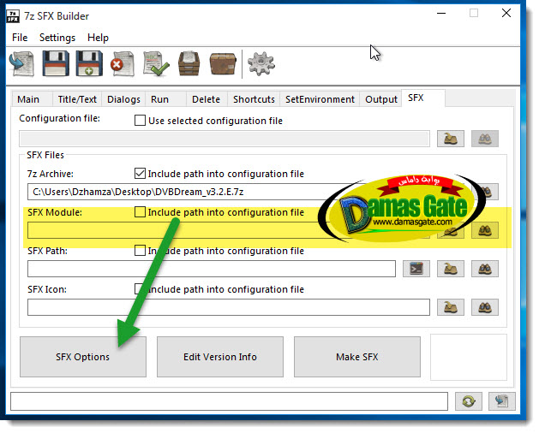Click the brown package box toolbar icon

coord(223,64)
